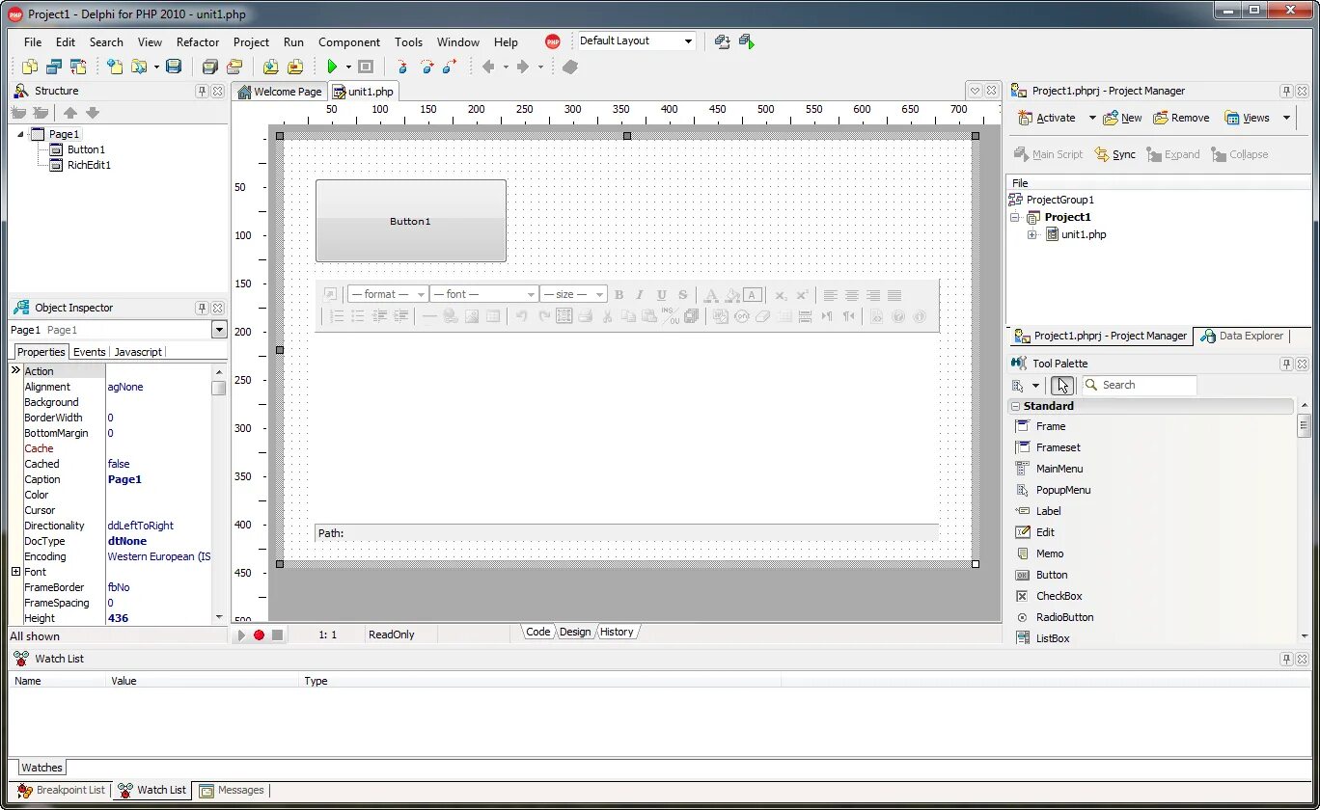Viewport: 1320px width, 810px height.
Task: Click the Remove button in Project Manager
Action: tap(1181, 118)
